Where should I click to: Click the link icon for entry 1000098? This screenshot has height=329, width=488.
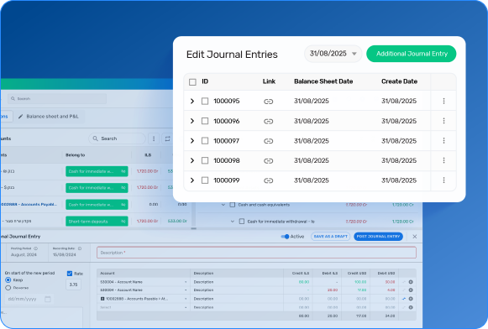[268, 161]
